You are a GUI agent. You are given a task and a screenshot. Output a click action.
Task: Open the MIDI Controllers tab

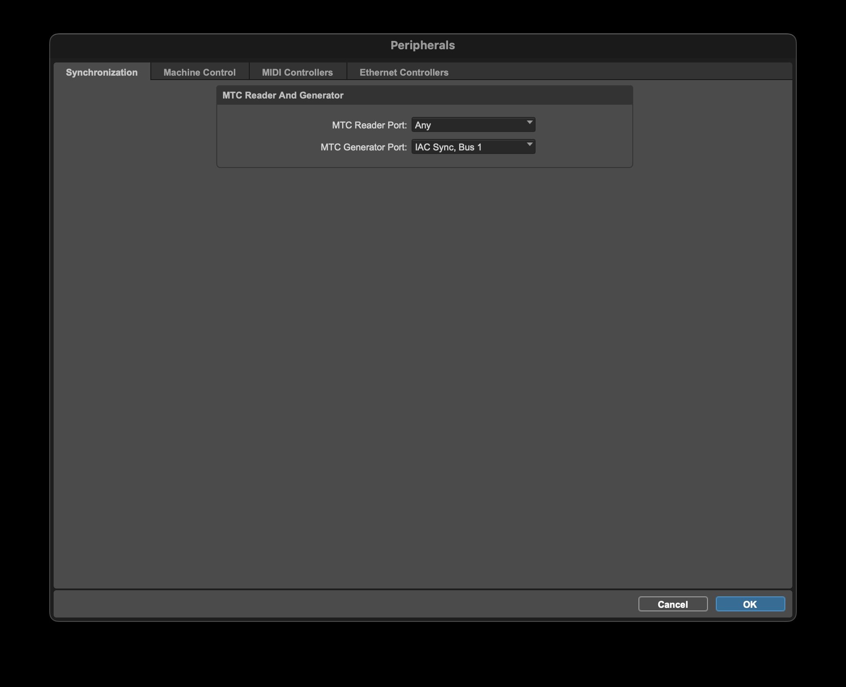tap(297, 72)
